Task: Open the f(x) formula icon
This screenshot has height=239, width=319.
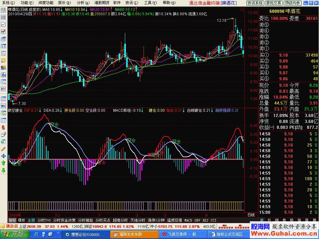Action: coord(3,75)
